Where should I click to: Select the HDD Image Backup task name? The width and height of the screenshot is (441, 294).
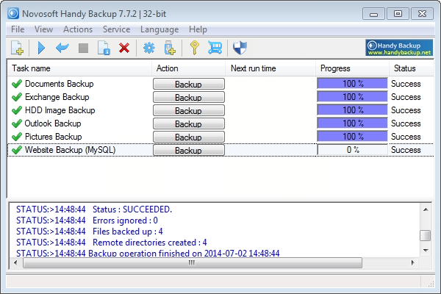60,110
